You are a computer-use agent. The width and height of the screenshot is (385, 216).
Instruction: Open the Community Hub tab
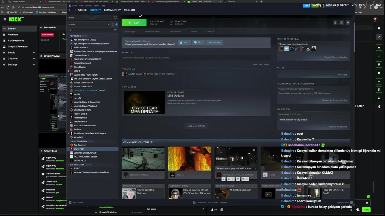(x=152, y=31)
